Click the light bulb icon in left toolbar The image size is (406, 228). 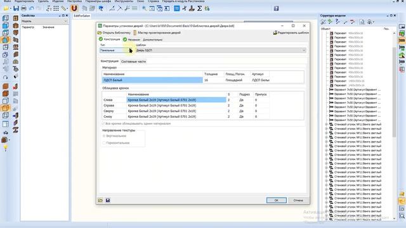pyautogui.click(x=5, y=148)
